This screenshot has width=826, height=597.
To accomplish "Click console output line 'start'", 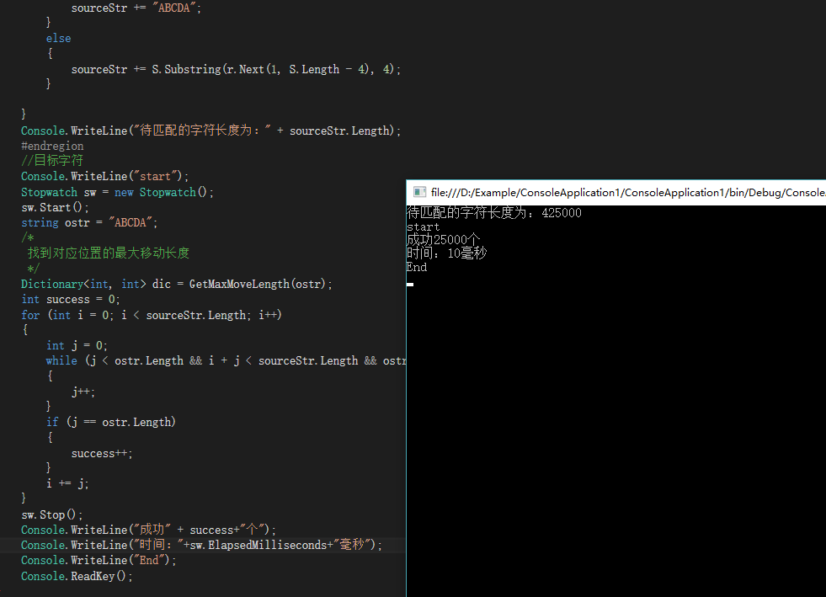I will 423,227.
